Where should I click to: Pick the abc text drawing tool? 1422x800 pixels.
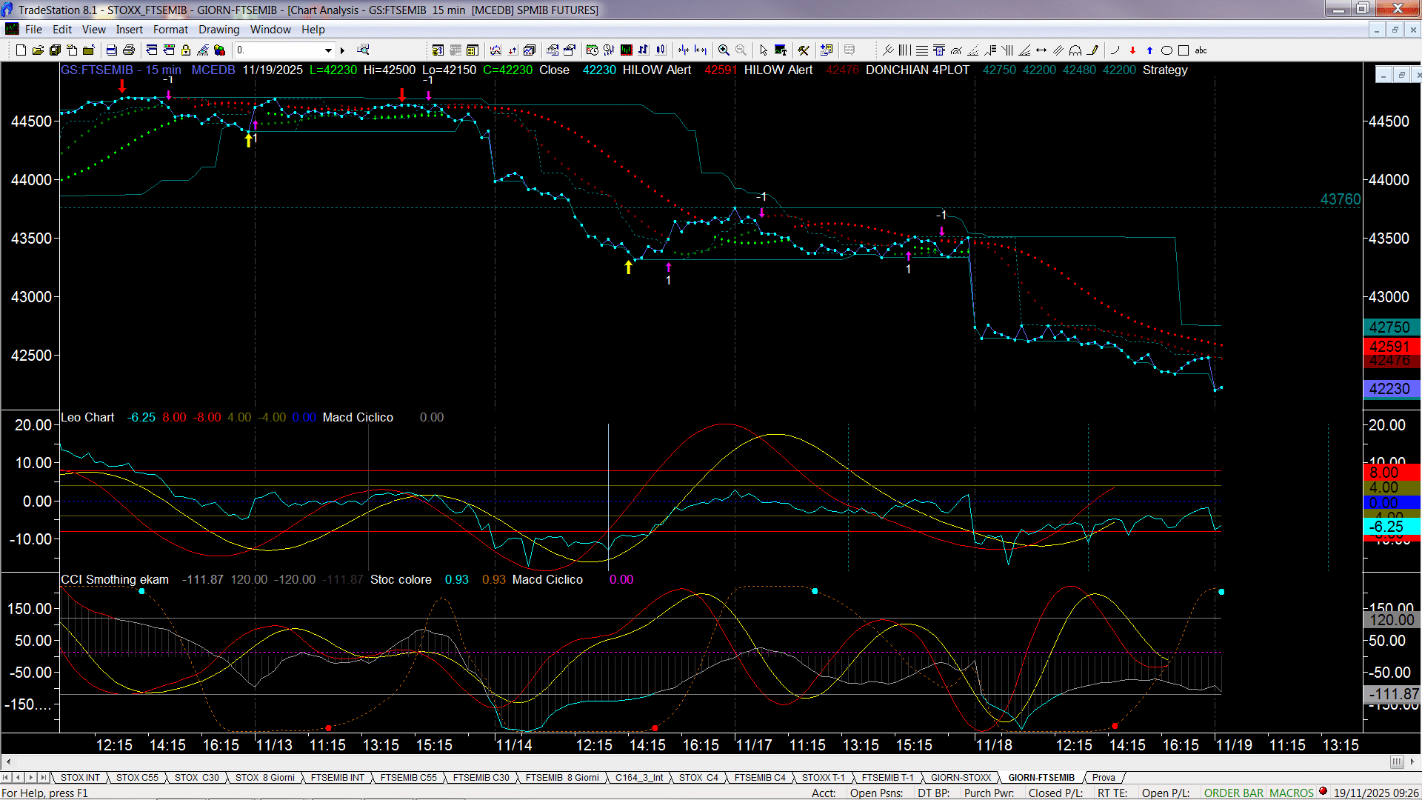[1201, 50]
